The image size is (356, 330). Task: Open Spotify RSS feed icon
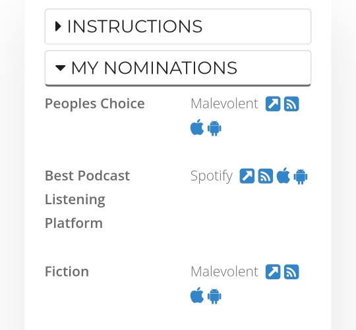point(266,176)
